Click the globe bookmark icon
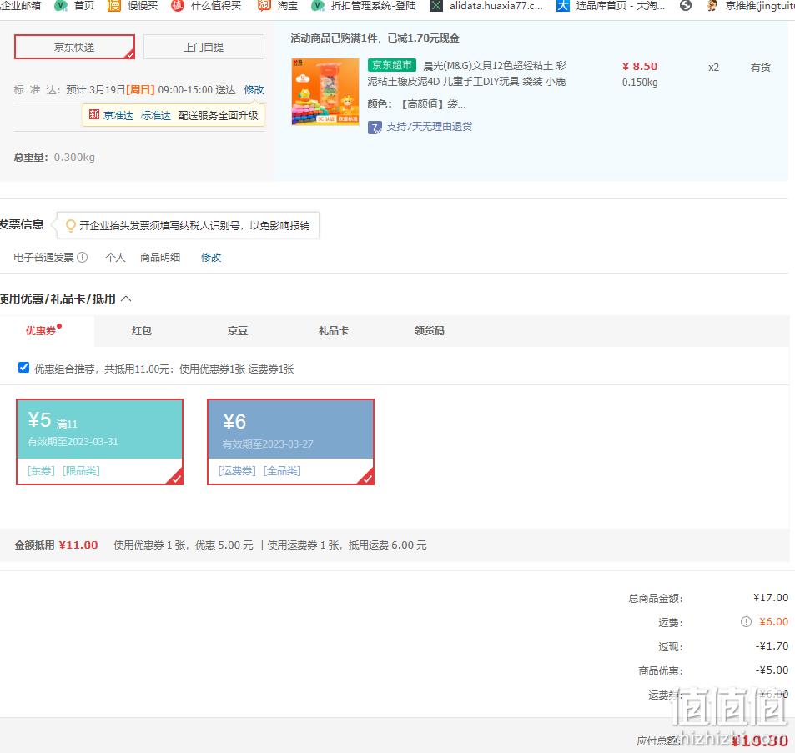 point(686,6)
